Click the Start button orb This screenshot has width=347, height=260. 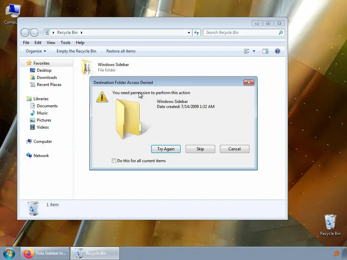[x=9, y=253]
